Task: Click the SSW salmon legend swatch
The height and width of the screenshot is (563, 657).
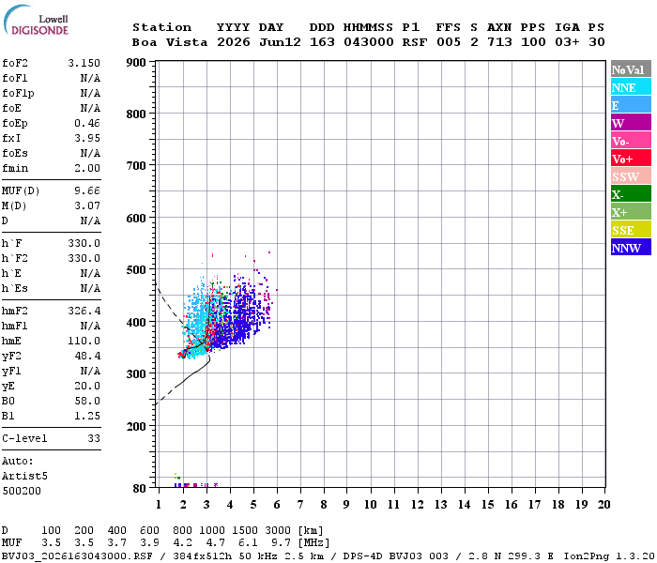Action: [631, 176]
